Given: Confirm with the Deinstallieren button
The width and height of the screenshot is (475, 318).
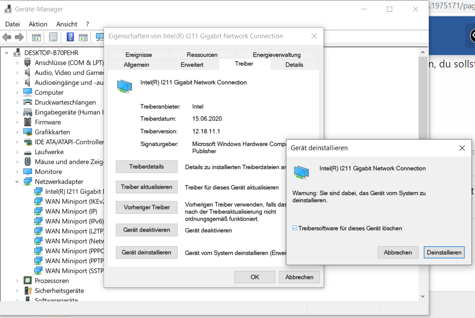Looking at the screenshot, I should [444, 252].
